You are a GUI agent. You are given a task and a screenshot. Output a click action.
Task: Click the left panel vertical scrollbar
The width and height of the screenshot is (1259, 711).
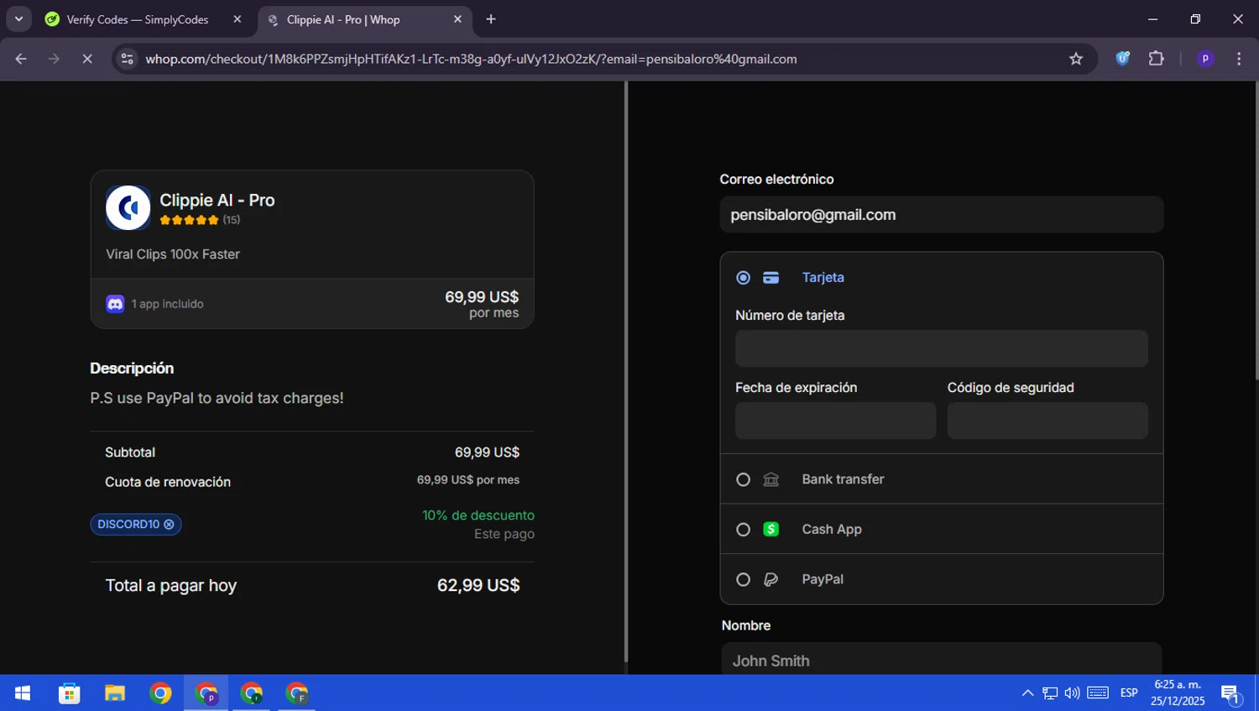[625, 373]
